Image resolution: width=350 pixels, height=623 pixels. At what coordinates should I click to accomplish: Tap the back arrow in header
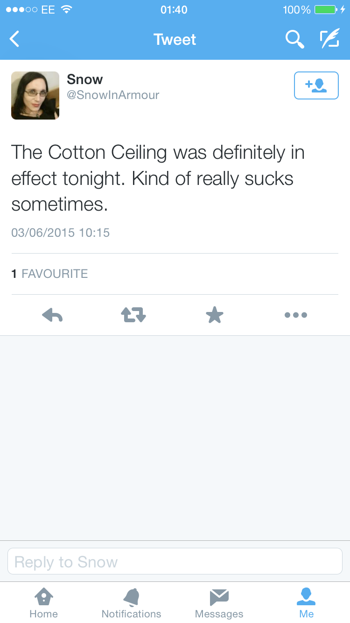[x=15, y=39]
